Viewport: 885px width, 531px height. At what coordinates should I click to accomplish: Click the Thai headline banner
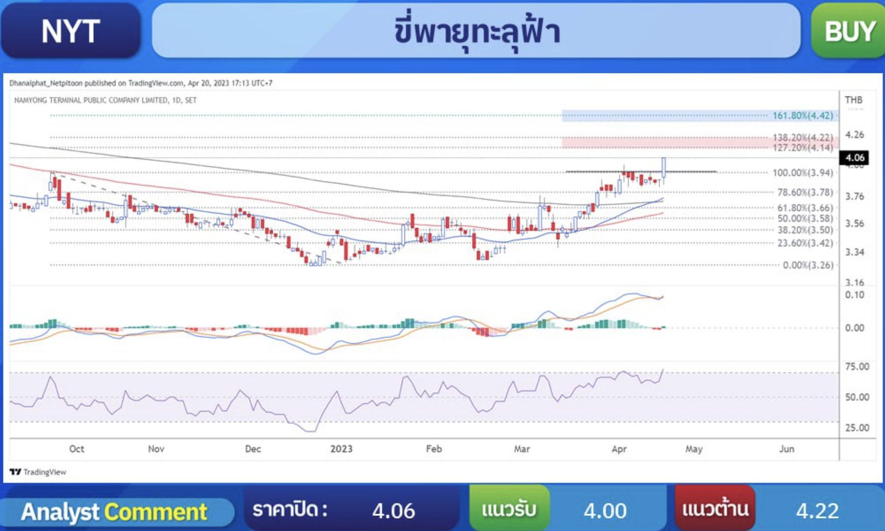476,31
